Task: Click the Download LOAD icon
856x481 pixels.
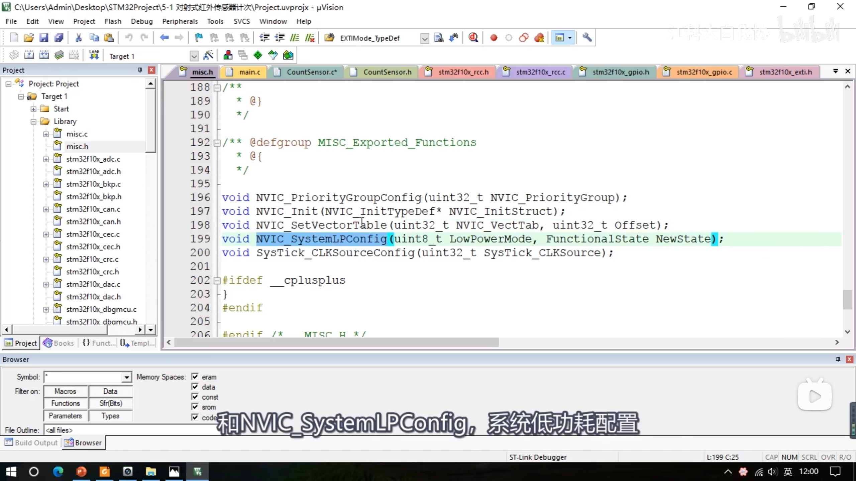Action: click(x=94, y=55)
